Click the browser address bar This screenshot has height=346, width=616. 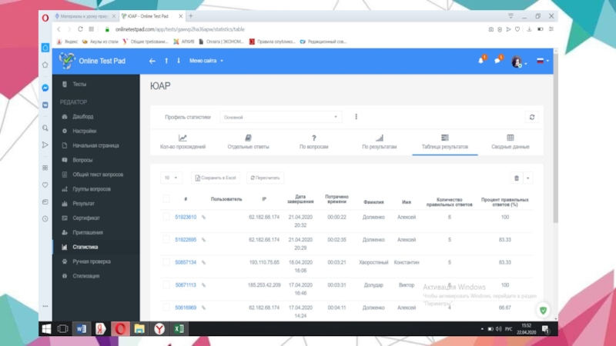pos(269,29)
